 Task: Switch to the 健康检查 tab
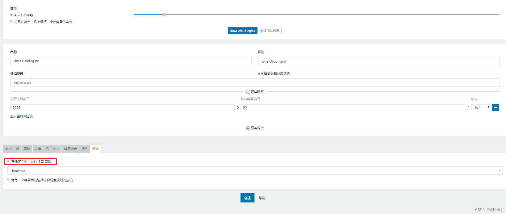pos(70,149)
